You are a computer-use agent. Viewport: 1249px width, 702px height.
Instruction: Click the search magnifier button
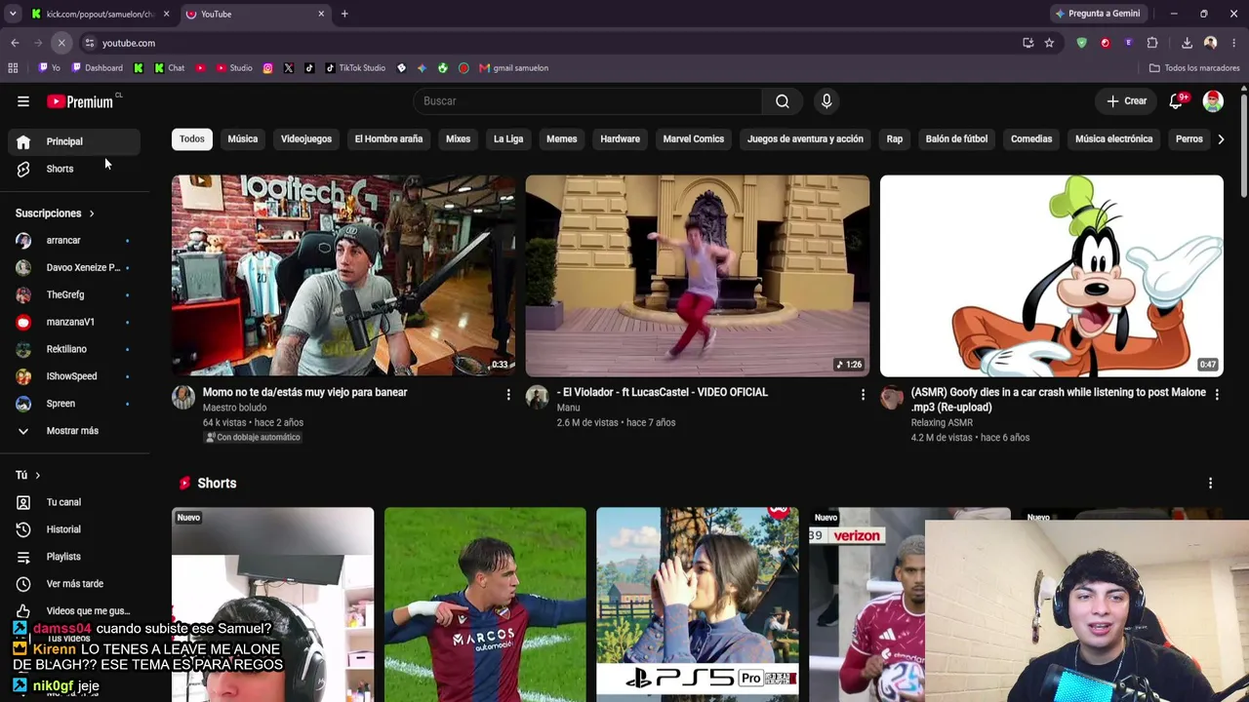783,101
